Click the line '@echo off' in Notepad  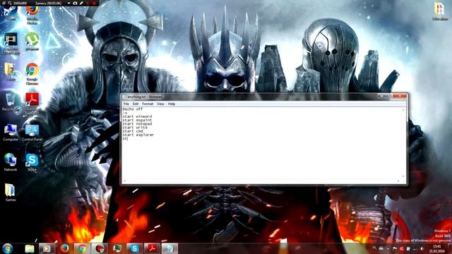(133, 109)
